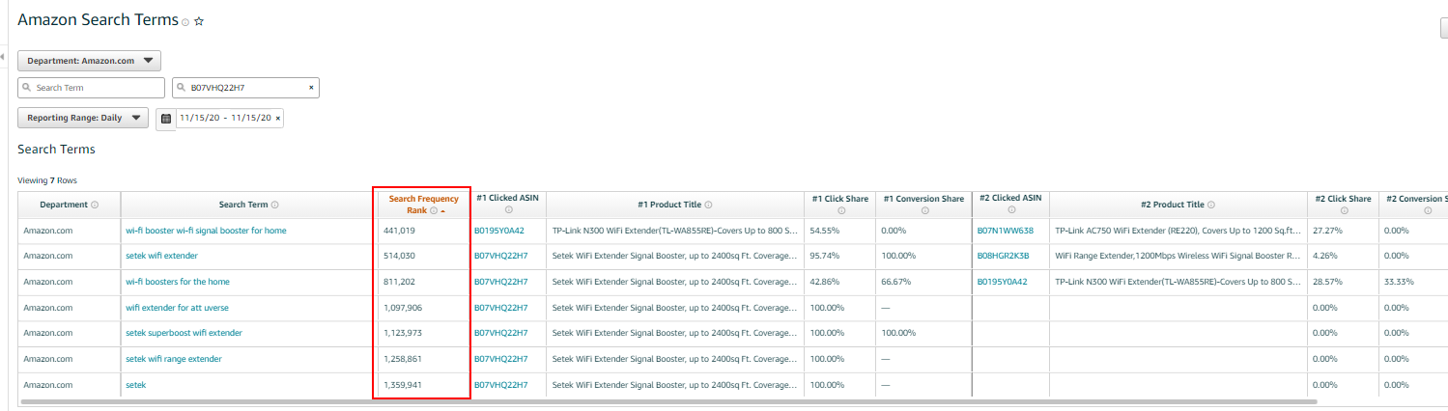The image size is (1448, 411).
Task: Select the rank value 1,123,973
Action: (403, 333)
